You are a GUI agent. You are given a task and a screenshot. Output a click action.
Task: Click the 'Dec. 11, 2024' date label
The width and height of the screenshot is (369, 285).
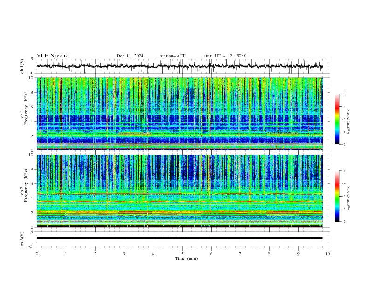(x=130, y=56)
